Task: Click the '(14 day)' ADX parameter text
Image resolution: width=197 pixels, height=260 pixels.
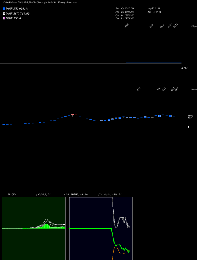Action: (x=104, y=195)
